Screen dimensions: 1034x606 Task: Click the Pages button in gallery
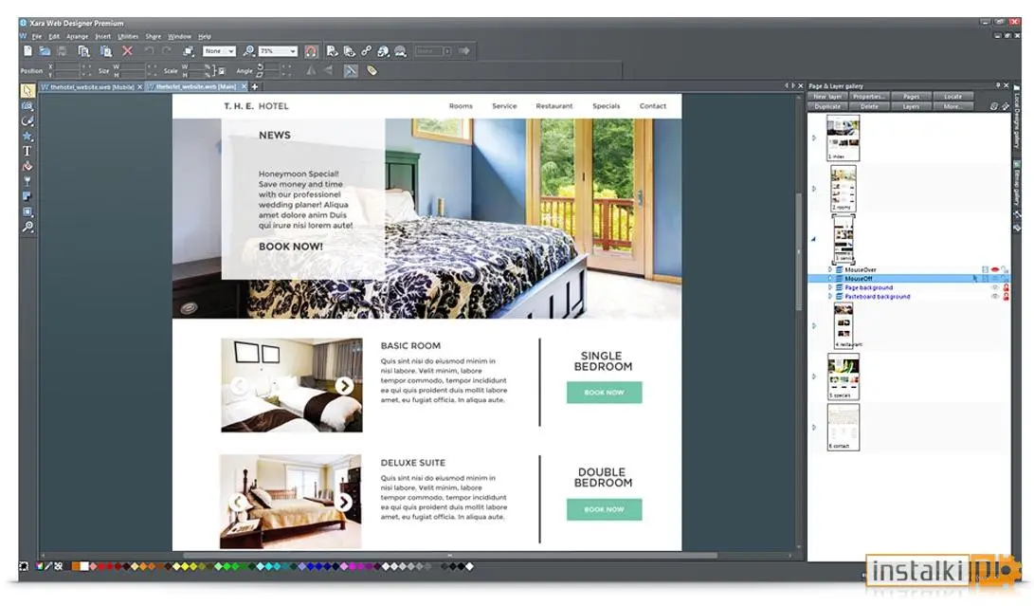(911, 97)
